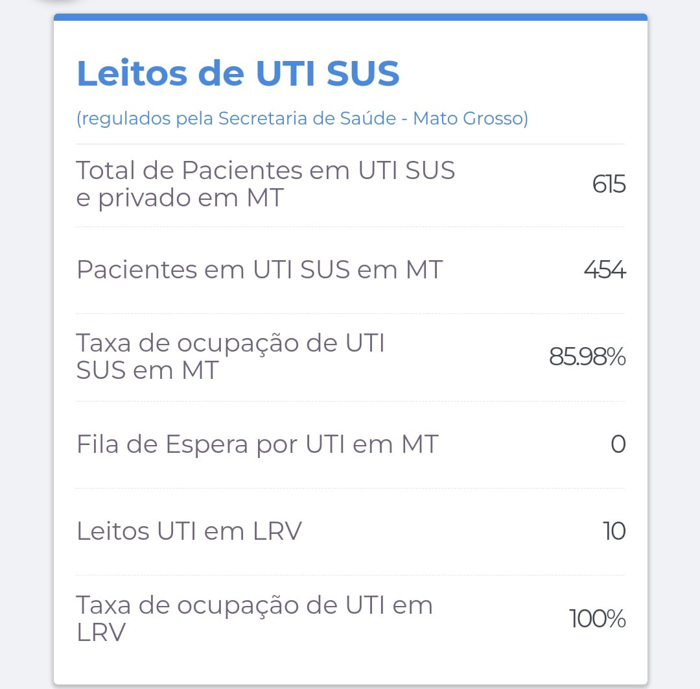Click the LRV beds value 10
Screen dimensions: 700x689
[x=614, y=531]
